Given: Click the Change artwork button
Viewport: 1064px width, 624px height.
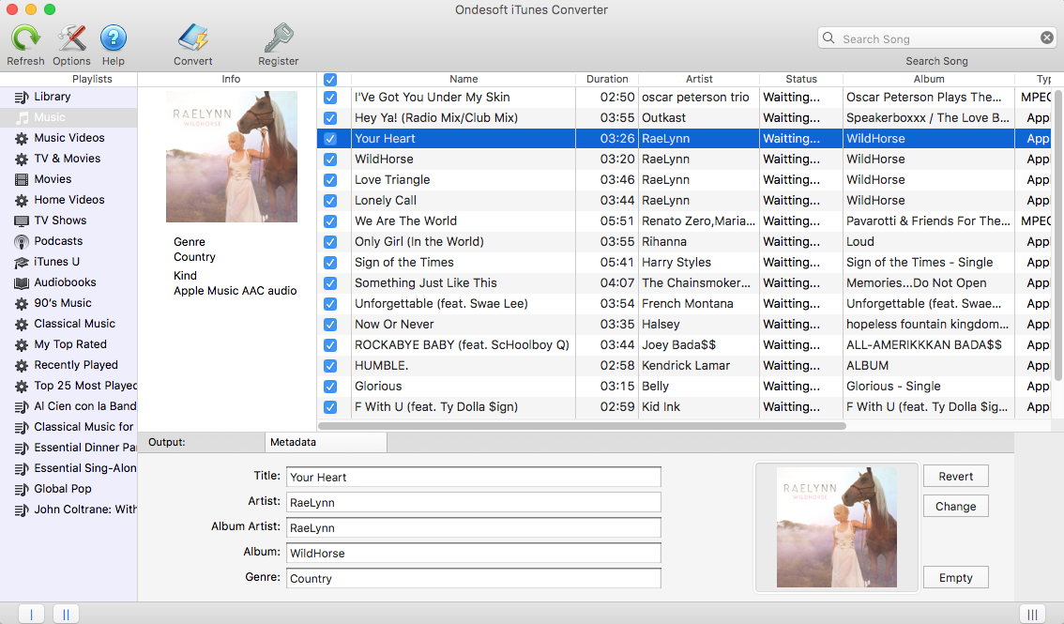Looking at the screenshot, I should 955,507.
